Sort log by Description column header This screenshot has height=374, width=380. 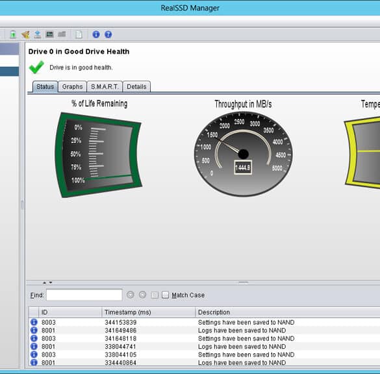pyautogui.click(x=288, y=312)
